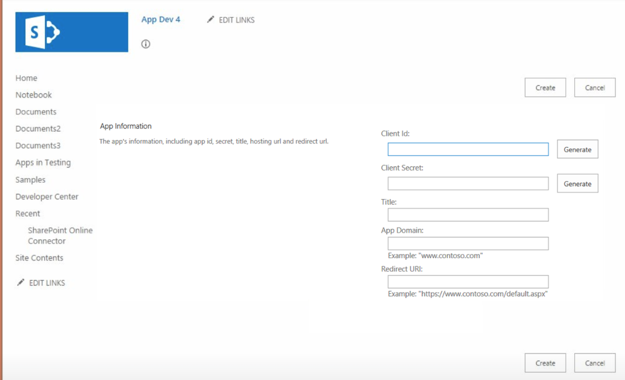
Task: Click the pencil icon in left sidebar EDIT LINKS
Action: click(x=21, y=283)
